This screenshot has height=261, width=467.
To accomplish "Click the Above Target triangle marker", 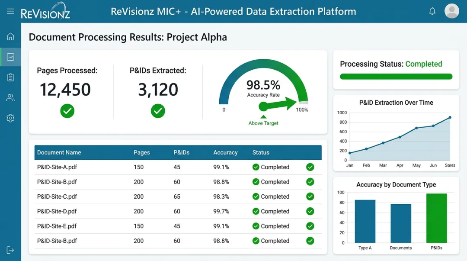I will coord(263,116).
